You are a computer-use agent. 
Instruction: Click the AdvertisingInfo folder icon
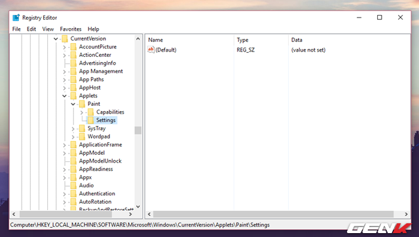coord(73,63)
